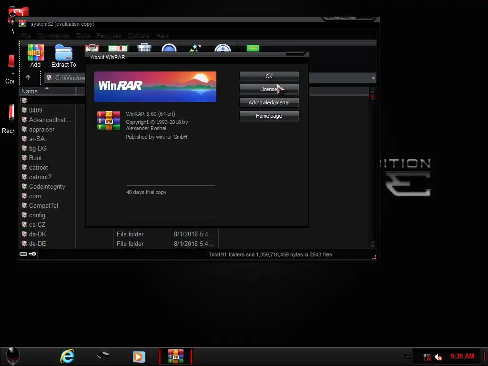Click OK in About WinRAR dialog

pos(269,76)
